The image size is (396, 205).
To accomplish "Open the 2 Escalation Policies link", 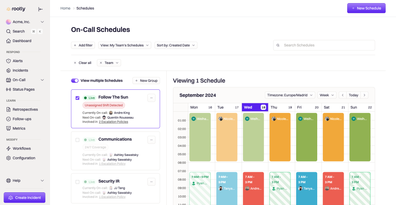I will tap(114, 122).
